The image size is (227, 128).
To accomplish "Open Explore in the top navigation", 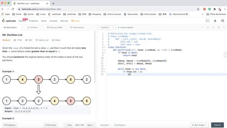I will pos(22,21).
